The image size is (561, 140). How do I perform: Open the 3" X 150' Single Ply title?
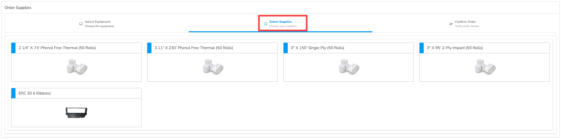pyautogui.click(x=317, y=48)
